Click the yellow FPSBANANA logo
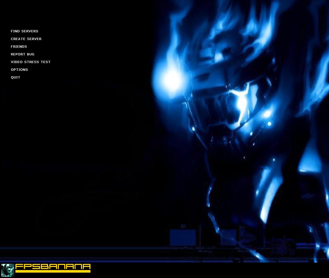The height and width of the screenshot is (278, 329). coord(53,268)
